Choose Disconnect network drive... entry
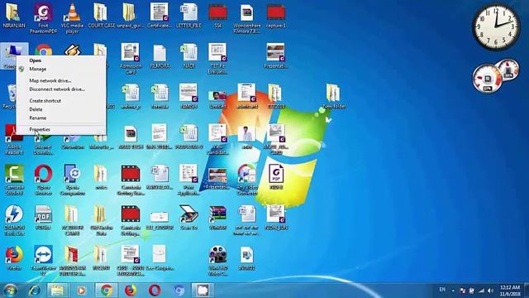This screenshot has height=298, width=529. pyautogui.click(x=57, y=89)
